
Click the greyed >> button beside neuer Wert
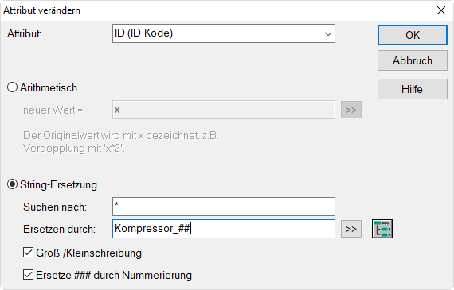tap(351, 110)
